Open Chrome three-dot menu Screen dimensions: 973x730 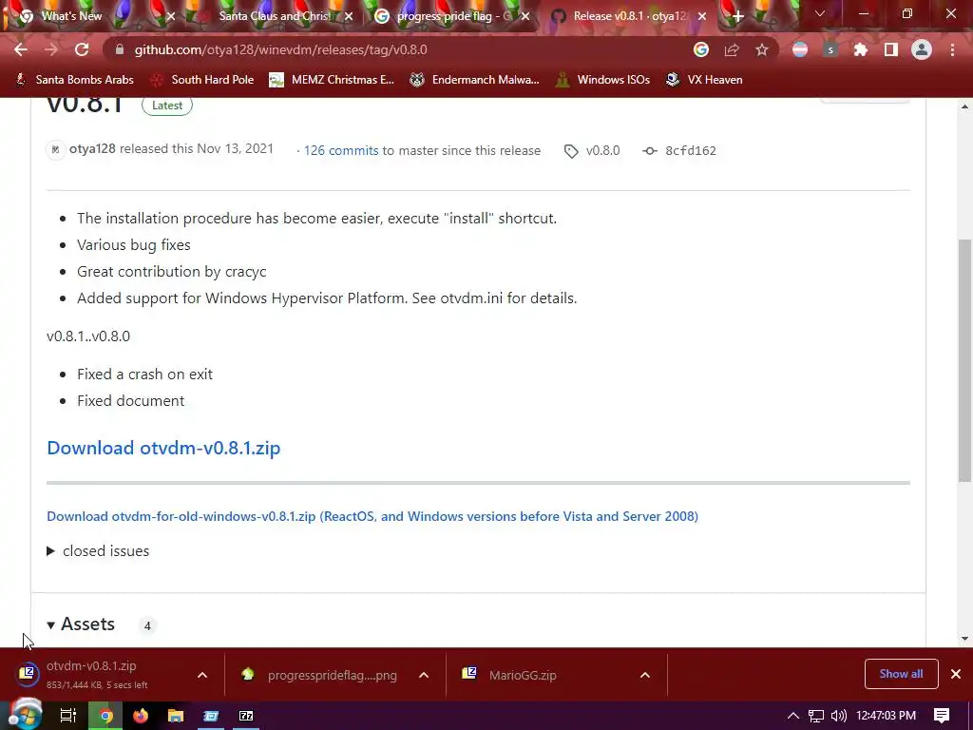[x=952, y=49]
